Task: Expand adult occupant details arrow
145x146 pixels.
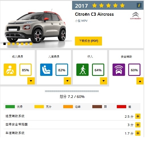Action: coord(31,81)
